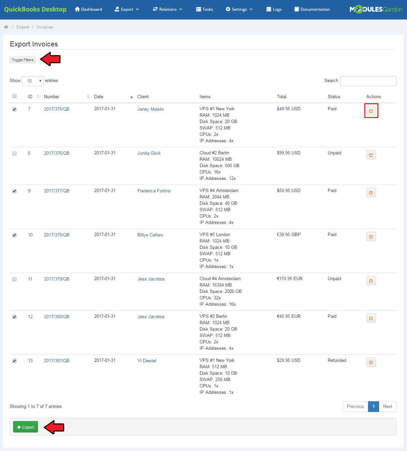Click the ModulesGarden logo
407x451 pixels.
click(x=376, y=9)
